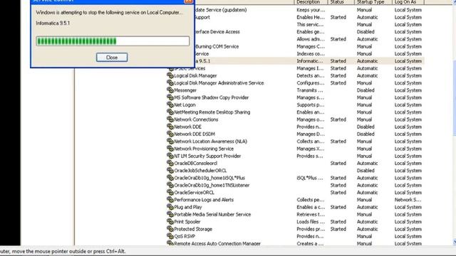The width and height of the screenshot is (456, 256).
Task: Select the Network DDE DSDM service name
Action: pyautogui.click(x=195, y=134)
